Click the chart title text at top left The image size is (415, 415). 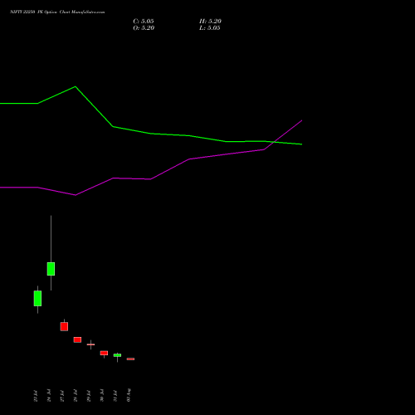pos(57,12)
